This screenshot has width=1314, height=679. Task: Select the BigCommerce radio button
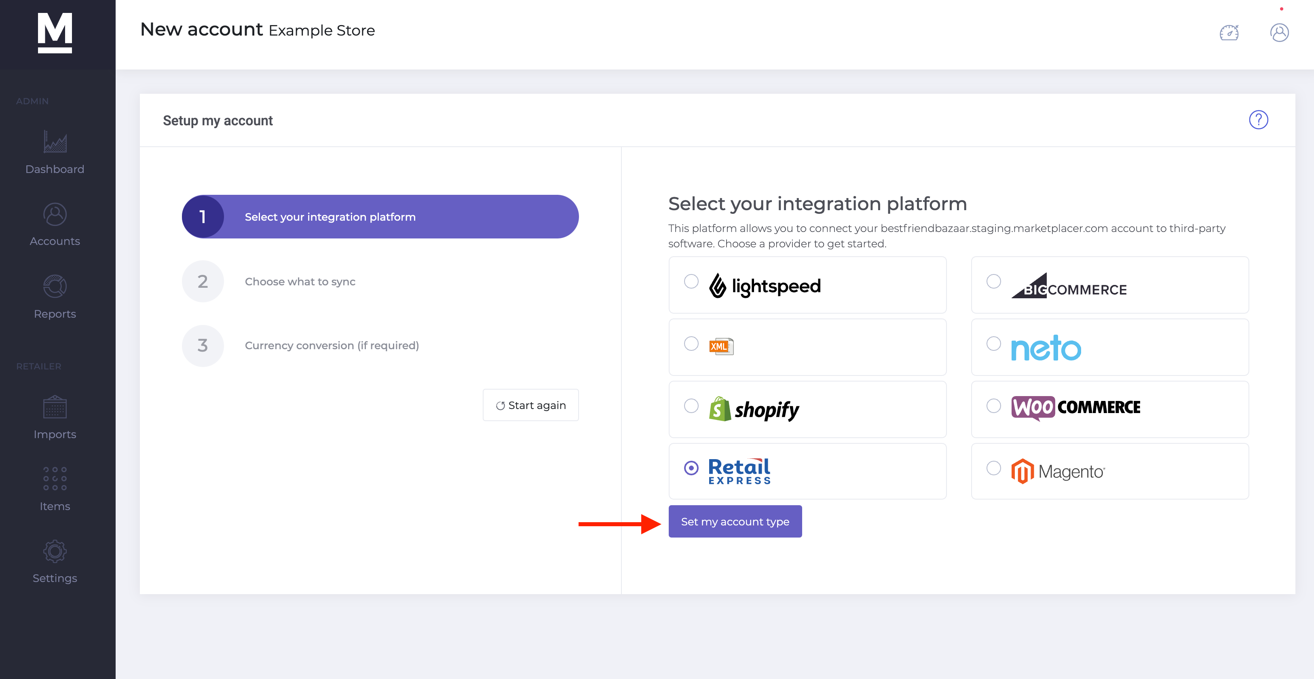pyautogui.click(x=994, y=281)
